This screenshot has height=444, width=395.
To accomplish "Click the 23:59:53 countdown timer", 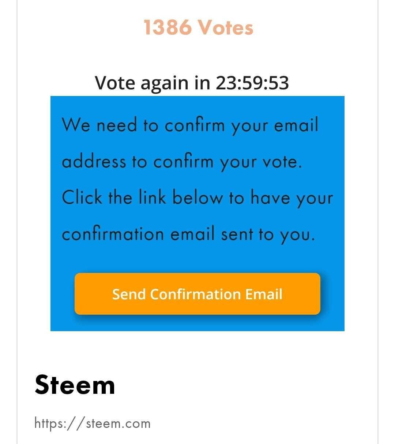I will (x=252, y=83).
